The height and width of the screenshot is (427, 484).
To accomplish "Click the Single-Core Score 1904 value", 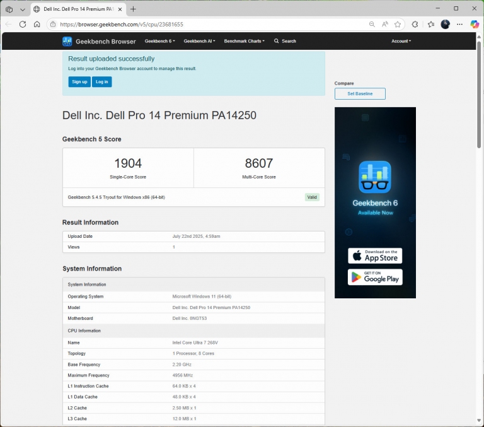I will pos(128,163).
